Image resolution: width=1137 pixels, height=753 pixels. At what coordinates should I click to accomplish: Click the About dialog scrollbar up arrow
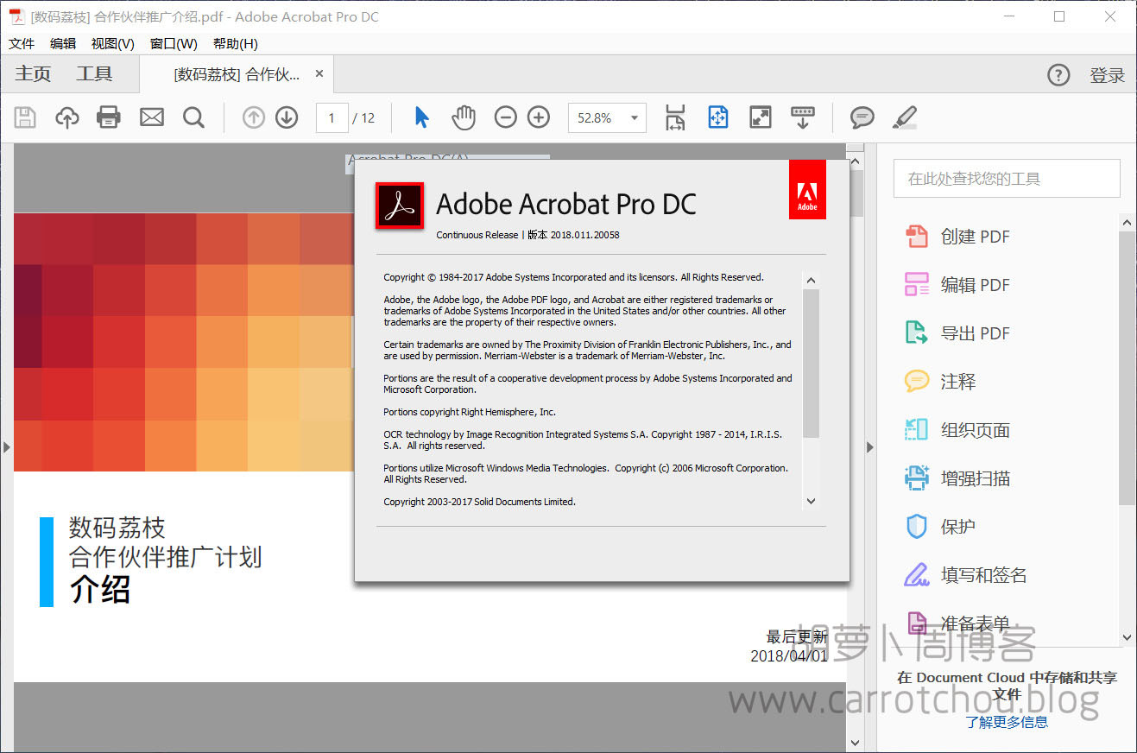coord(811,280)
